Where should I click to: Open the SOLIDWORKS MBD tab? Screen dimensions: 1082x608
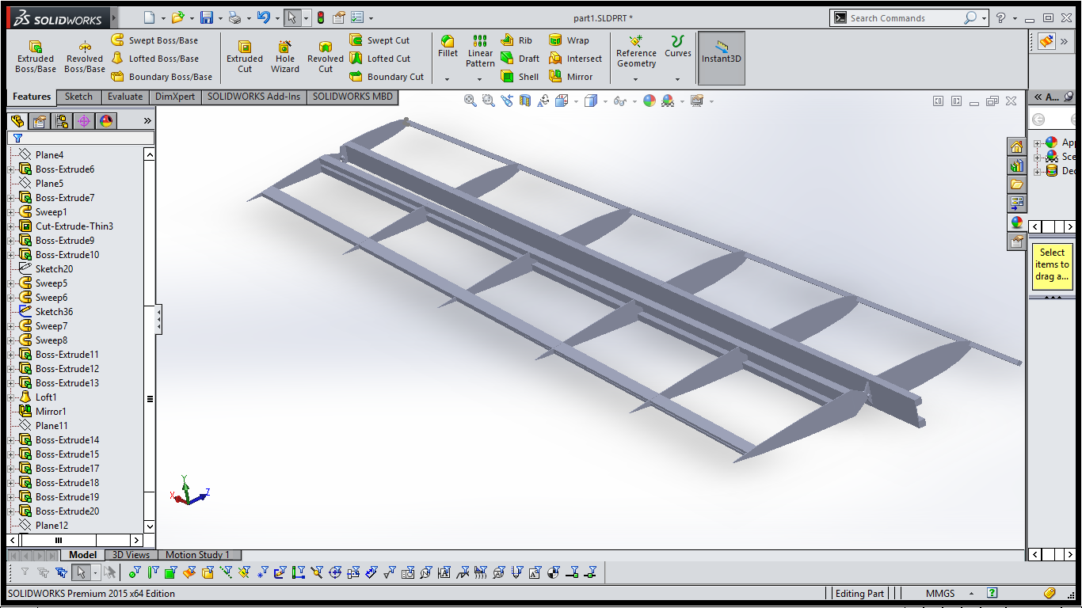pos(352,97)
